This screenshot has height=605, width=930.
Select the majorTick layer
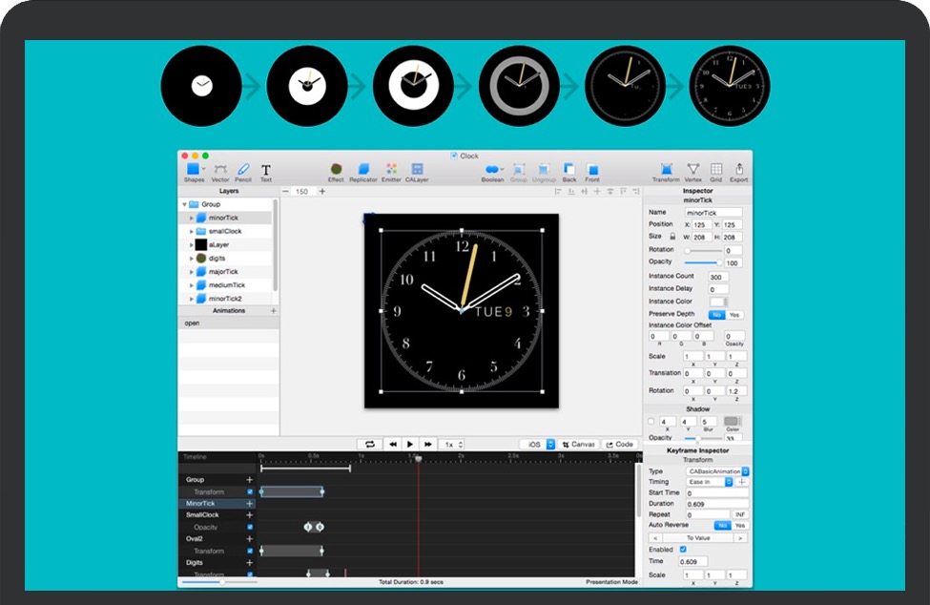[223, 272]
